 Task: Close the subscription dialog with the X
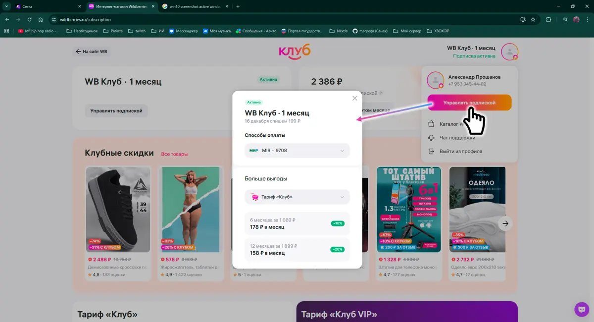point(354,98)
